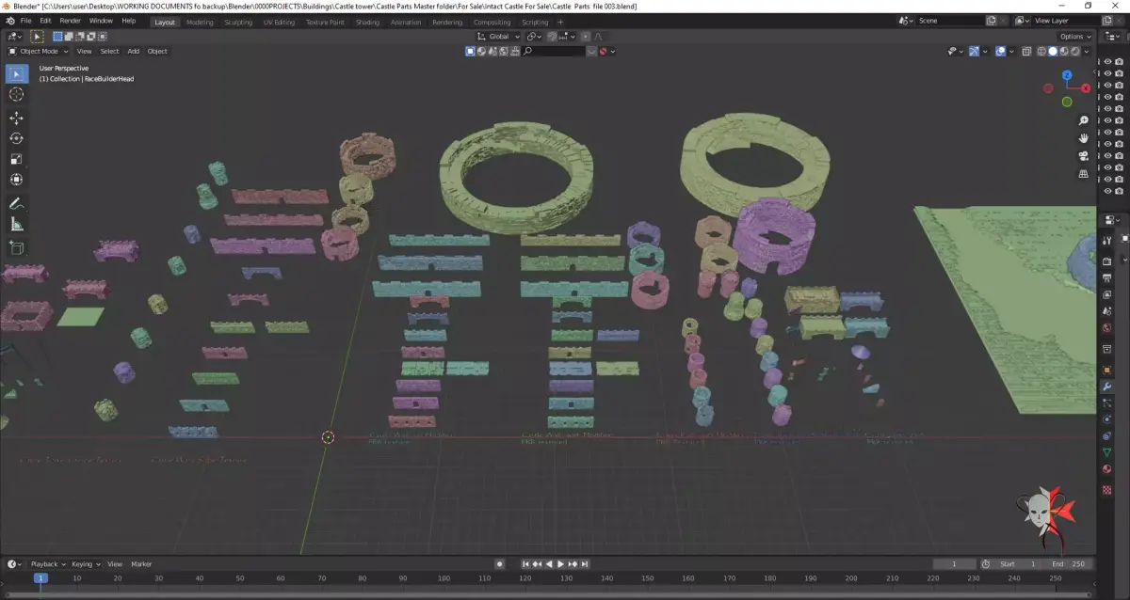Open the Scene properties tab

(1107, 311)
